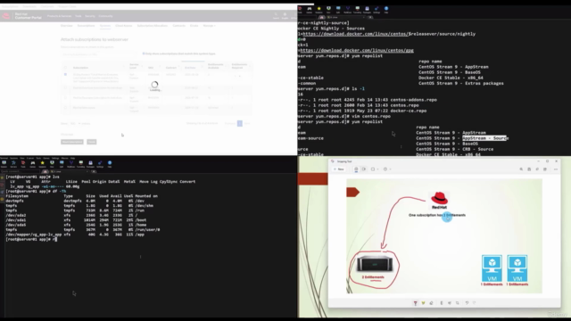This screenshot has height=321, width=571.
Task: Open Session icon in bottom-left MobaXterm toolbar
Action: 4,164
